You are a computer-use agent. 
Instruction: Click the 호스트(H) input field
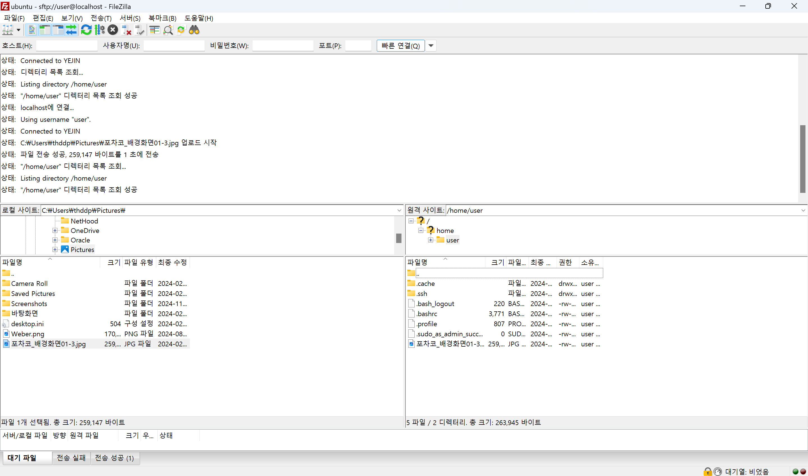[x=66, y=46]
